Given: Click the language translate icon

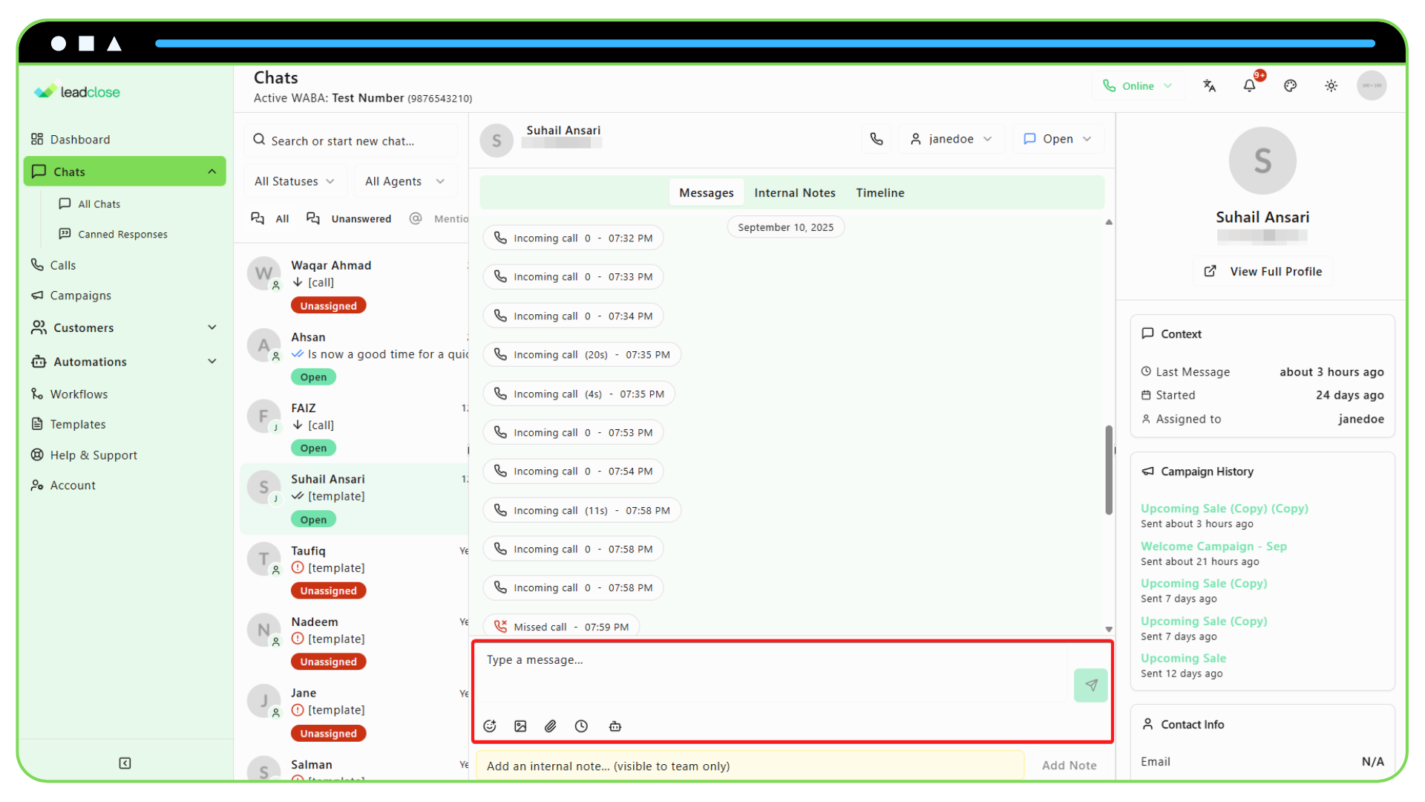Looking at the screenshot, I should coord(1210,86).
